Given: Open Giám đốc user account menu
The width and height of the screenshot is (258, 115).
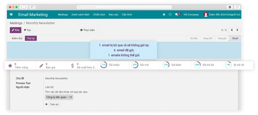Looking at the screenshot, I should (x=222, y=15).
